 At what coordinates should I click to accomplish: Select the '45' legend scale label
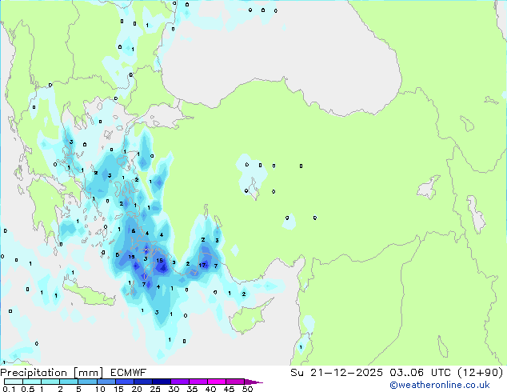[x=229, y=389]
